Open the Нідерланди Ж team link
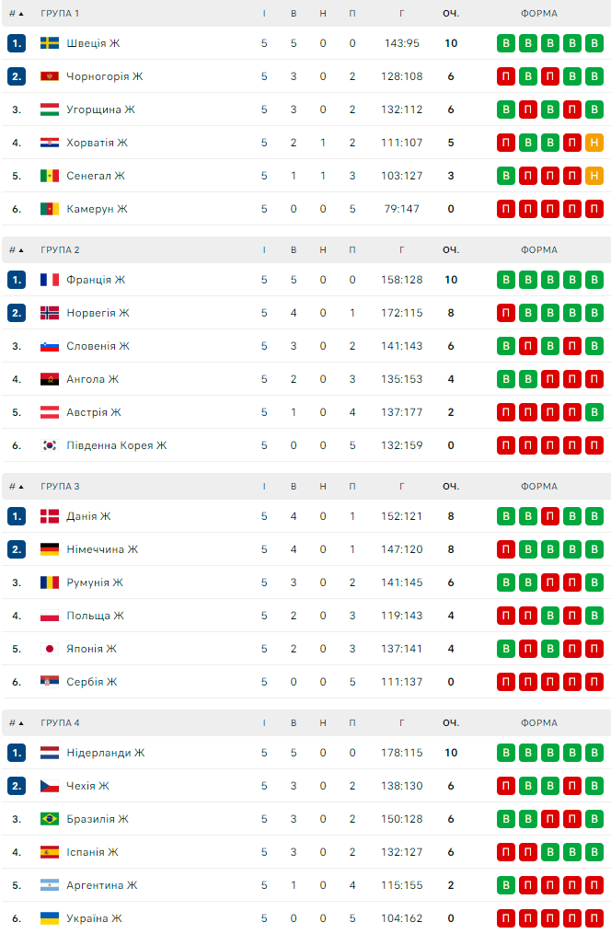The width and height of the screenshot is (611, 934). coord(105,753)
